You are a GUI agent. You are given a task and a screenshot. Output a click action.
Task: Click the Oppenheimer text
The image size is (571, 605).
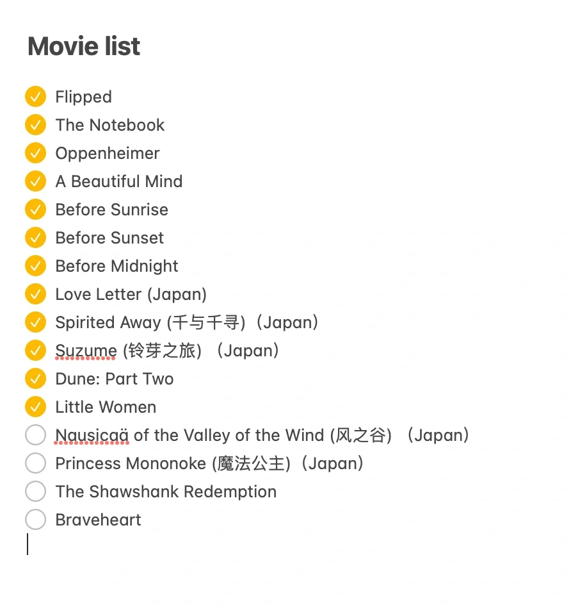108,154
